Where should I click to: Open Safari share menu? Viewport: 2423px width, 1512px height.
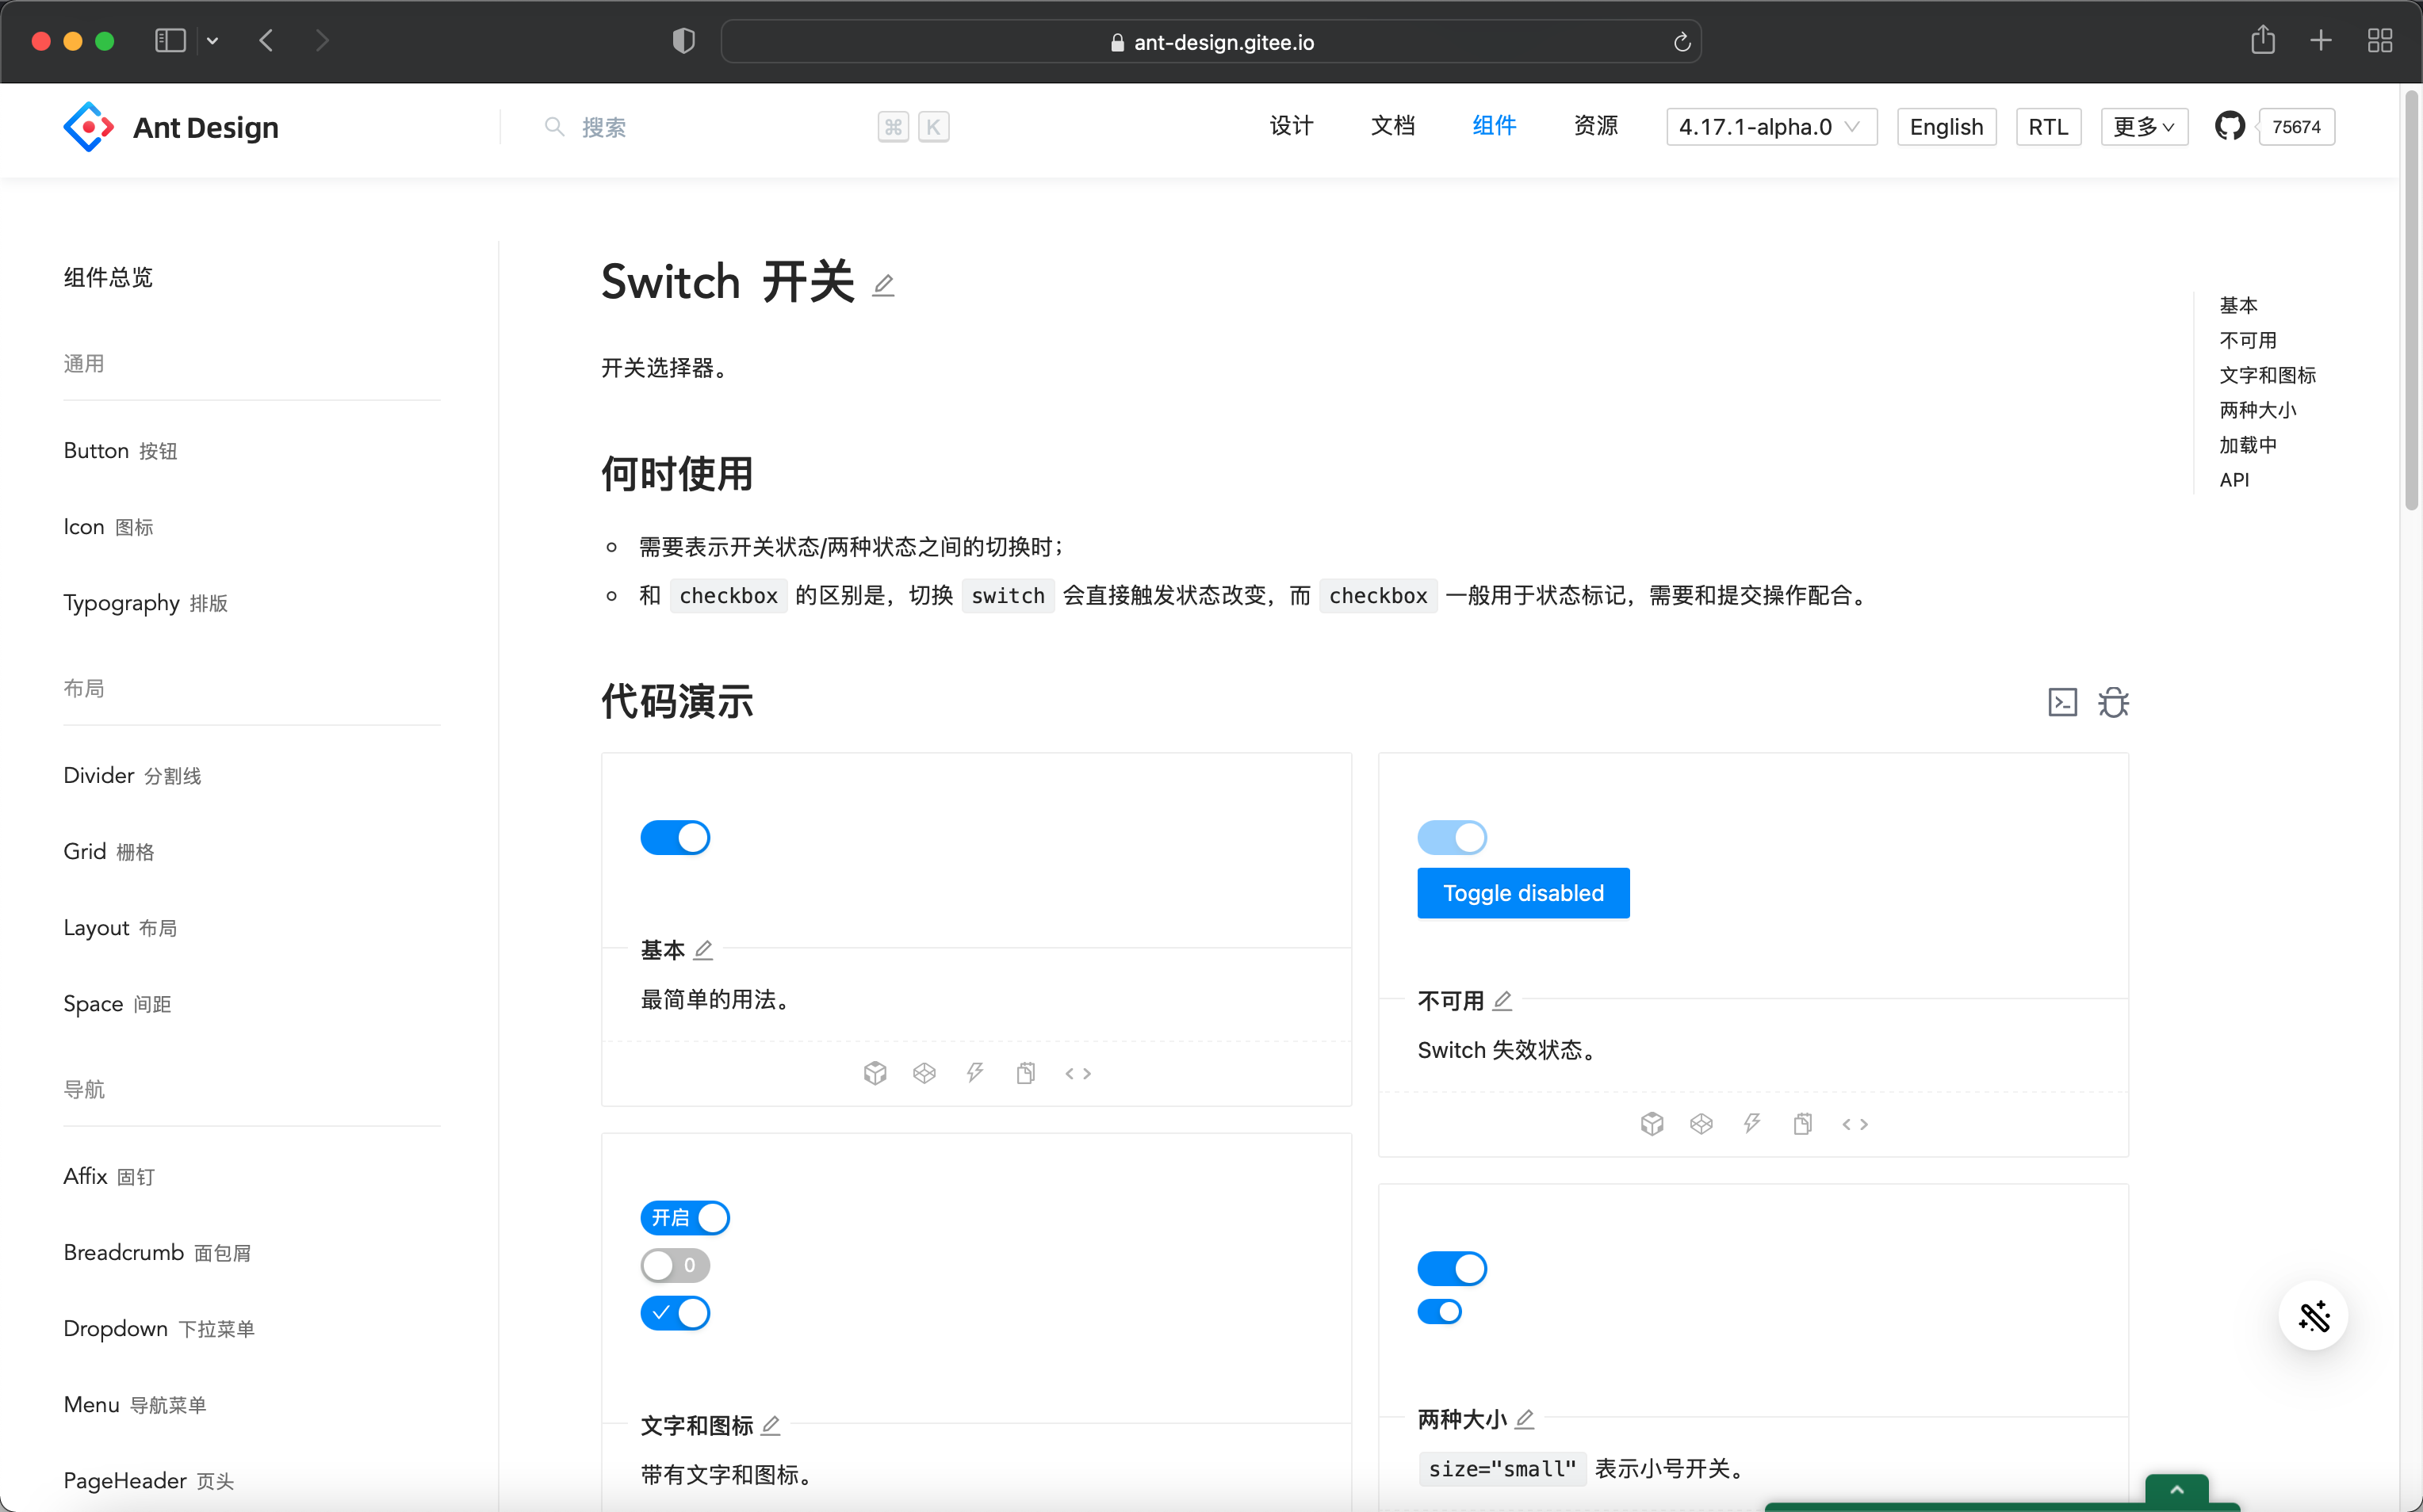tap(2263, 40)
